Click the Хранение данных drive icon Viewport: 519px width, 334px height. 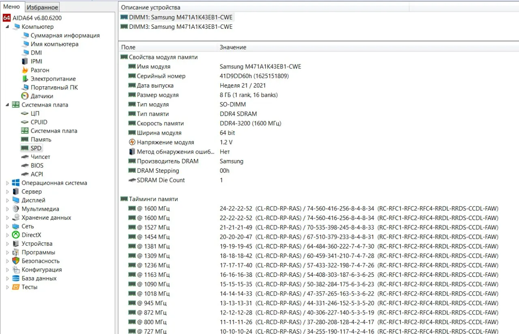[16, 218]
